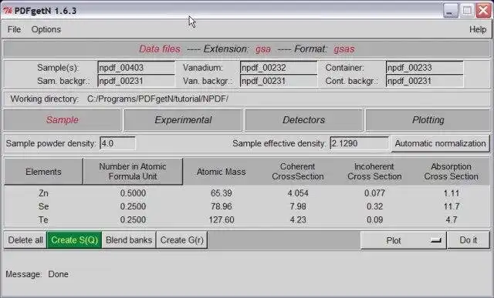Open the Plot dropdown menu

pyautogui.click(x=403, y=240)
